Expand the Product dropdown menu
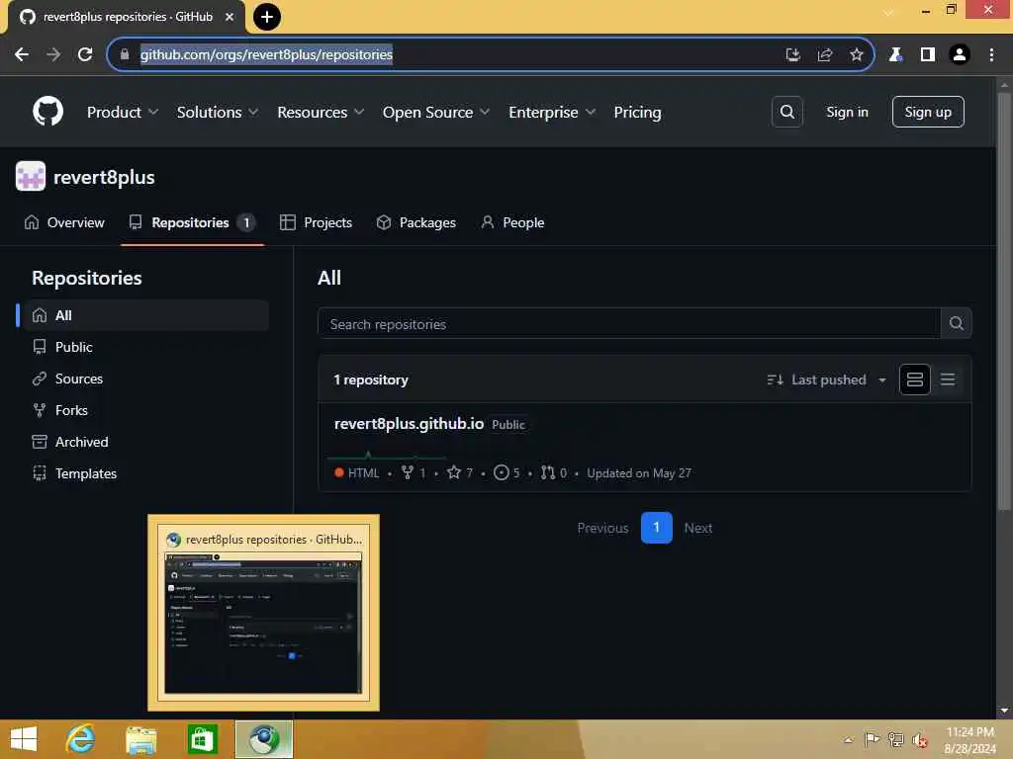 tap(122, 113)
